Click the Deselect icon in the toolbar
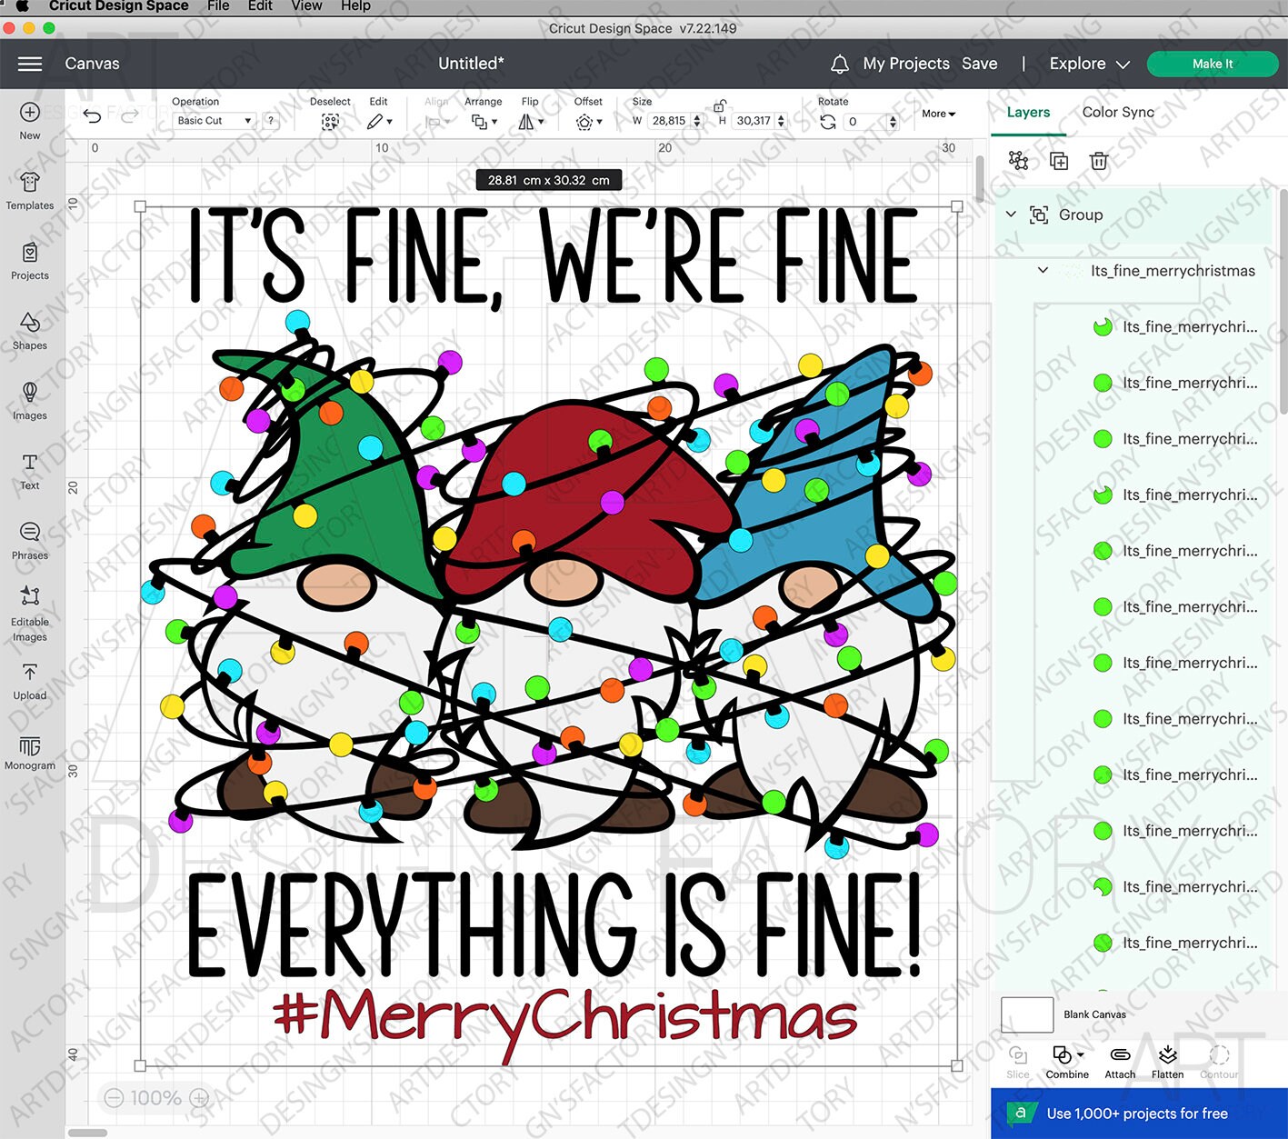This screenshot has width=1288, height=1139. pos(330,120)
